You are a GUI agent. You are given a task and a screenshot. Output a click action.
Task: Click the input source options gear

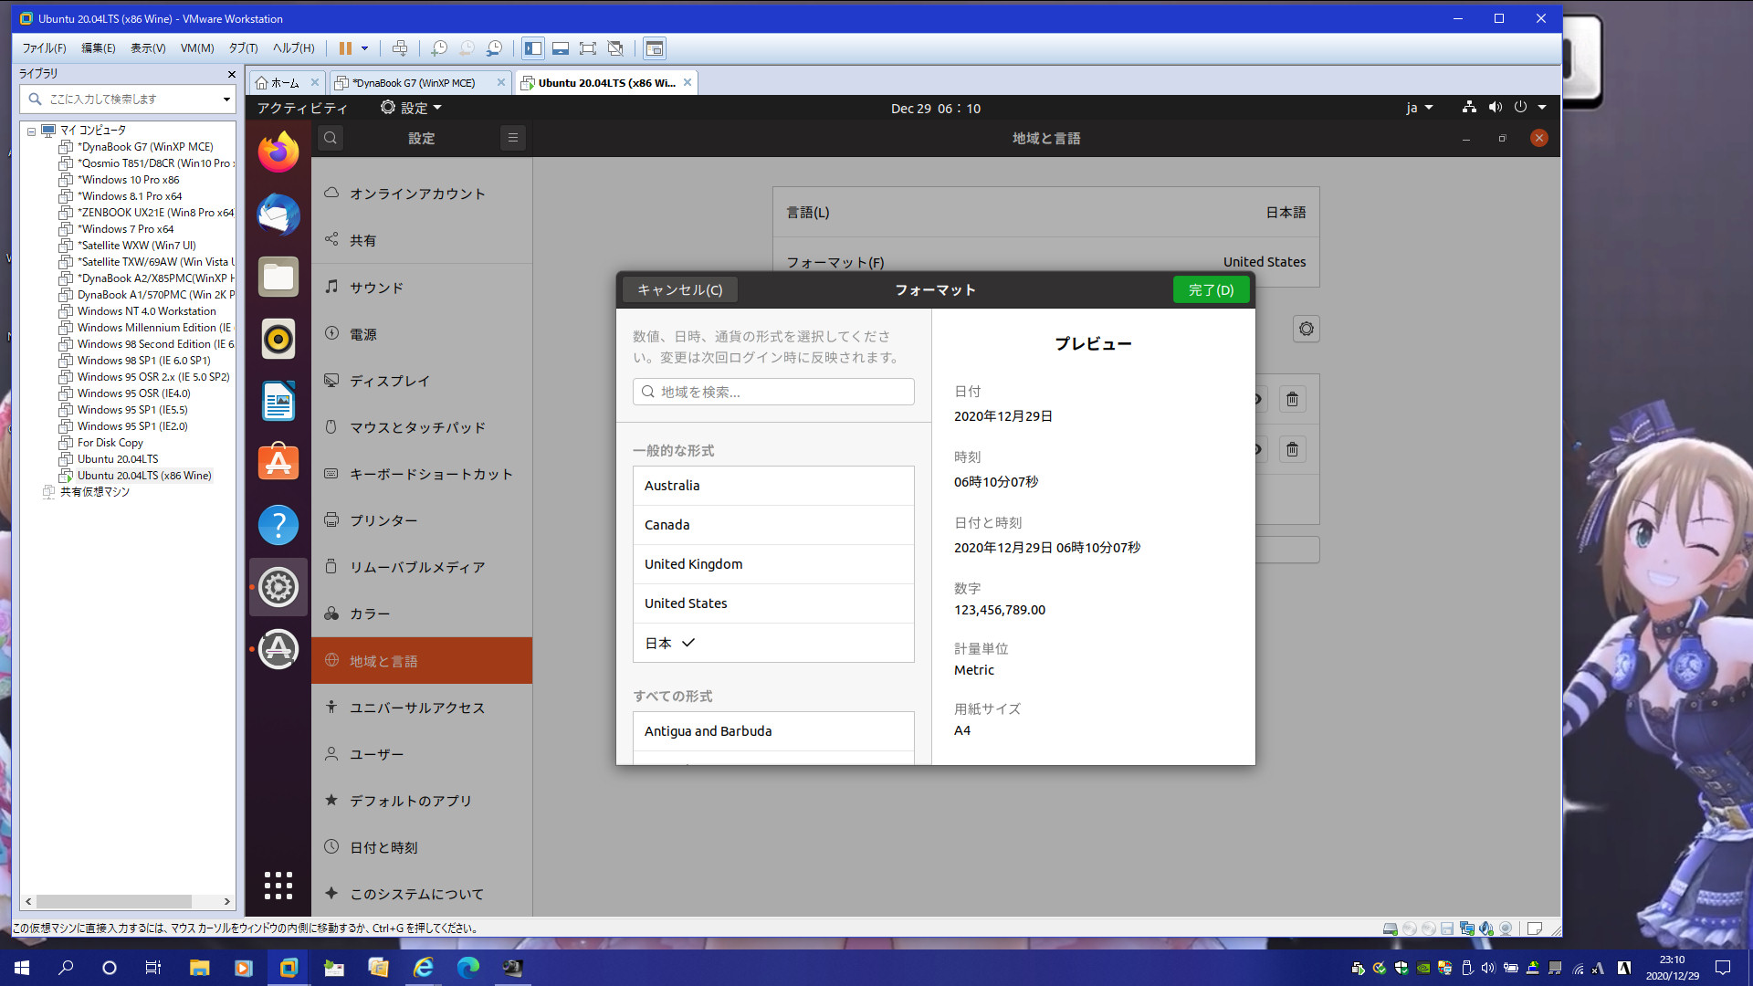pyautogui.click(x=1307, y=329)
